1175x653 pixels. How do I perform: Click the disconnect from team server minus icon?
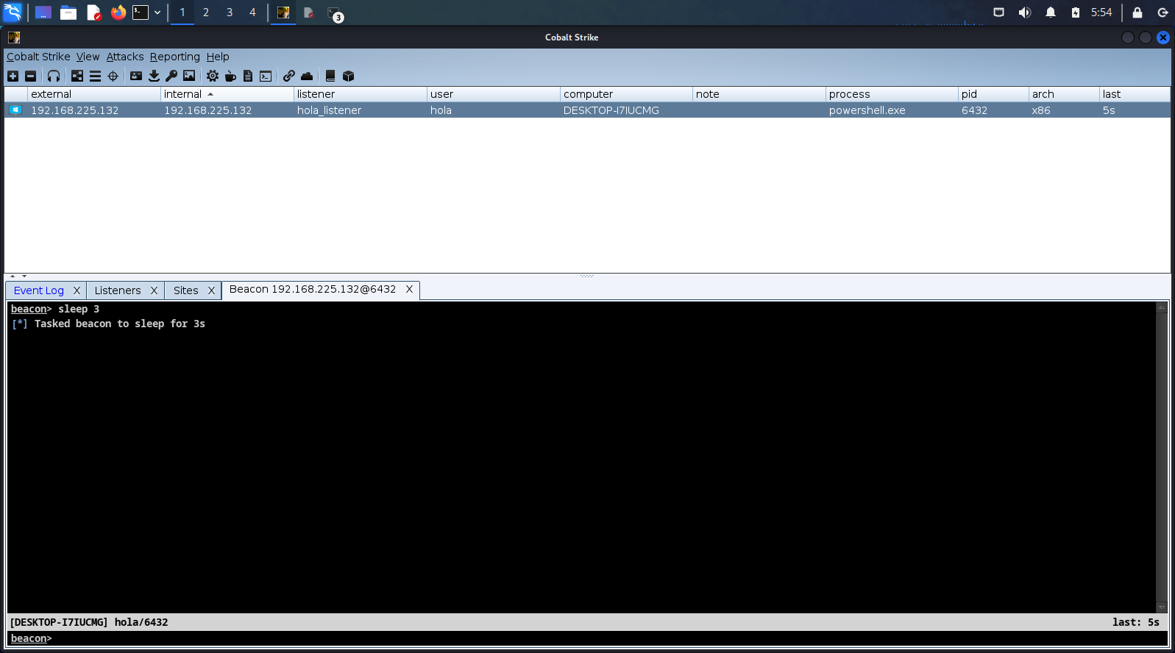[x=30, y=76]
